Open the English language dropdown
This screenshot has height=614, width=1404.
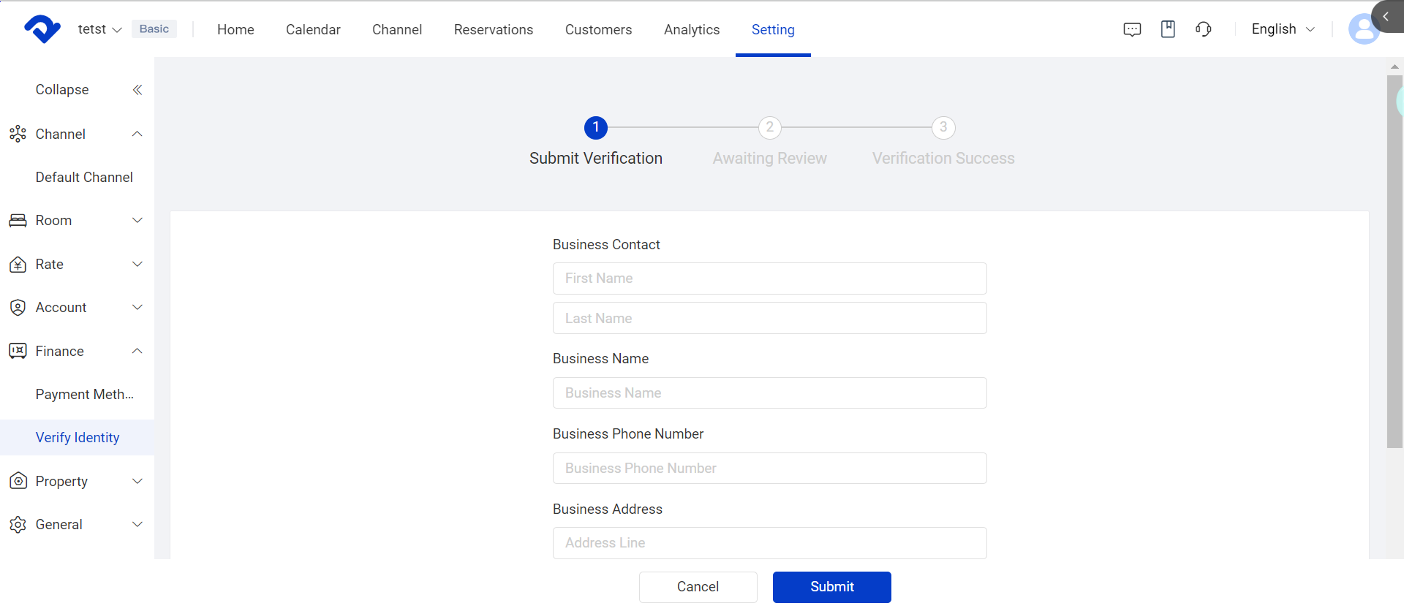tap(1283, 29)
